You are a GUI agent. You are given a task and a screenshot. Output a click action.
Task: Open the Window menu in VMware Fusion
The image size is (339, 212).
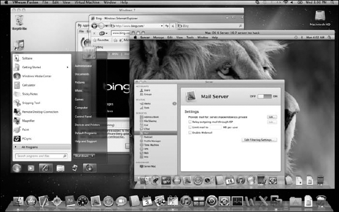point(110,2)
